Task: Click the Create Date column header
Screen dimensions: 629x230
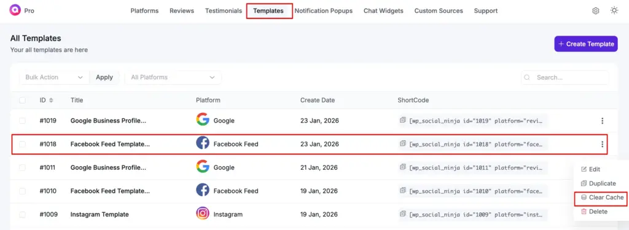Action: pyautogui.click(x=318, y=100)
